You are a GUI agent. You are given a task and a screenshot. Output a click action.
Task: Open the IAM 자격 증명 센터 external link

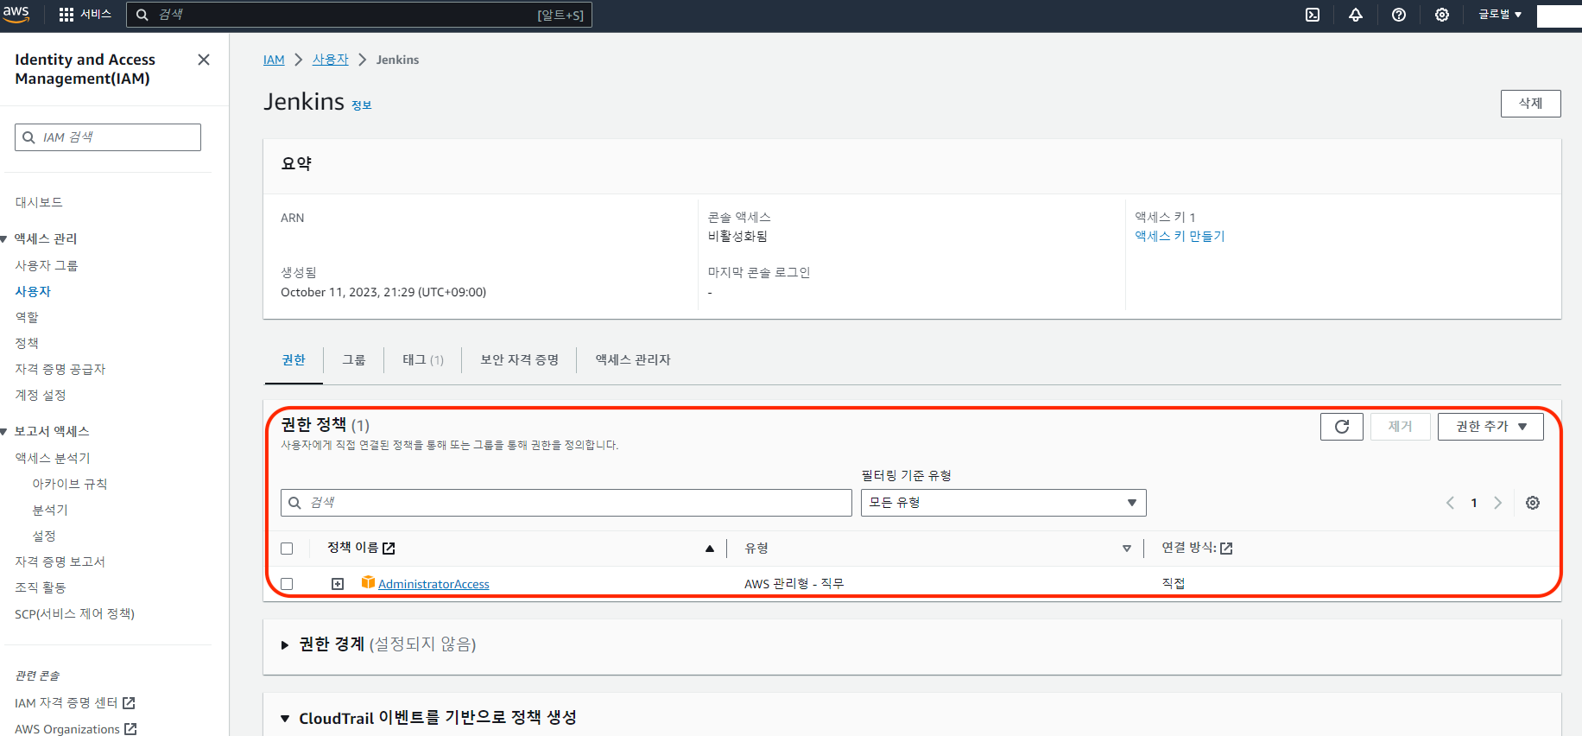[75, 703]
